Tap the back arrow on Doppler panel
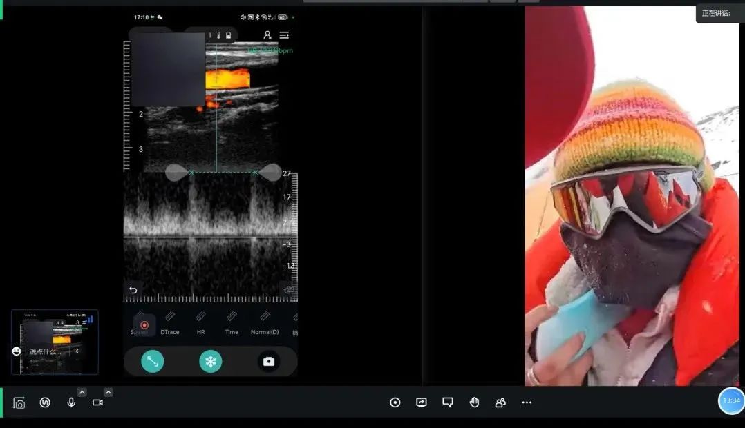Screen dimensions: 745x428 pyautogui.click(x=133, y=289)
